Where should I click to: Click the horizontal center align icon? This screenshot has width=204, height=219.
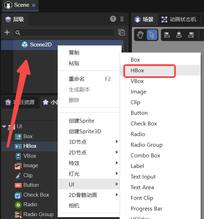click(179, 35)
